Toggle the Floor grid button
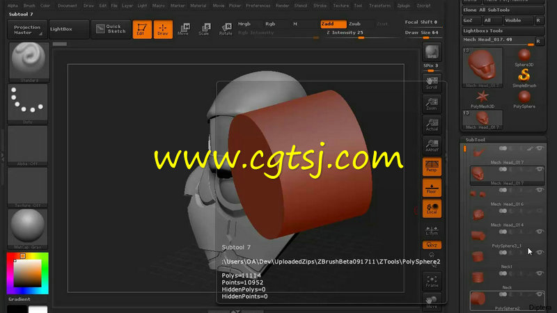Viewport: 557px width, 313px height. tap(432, 188)
